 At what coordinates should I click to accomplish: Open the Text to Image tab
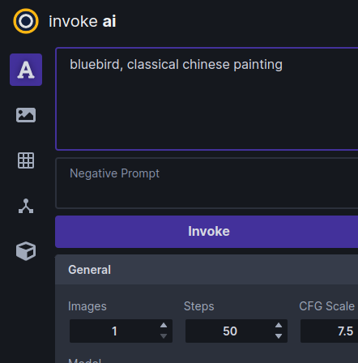coord(26,70)
